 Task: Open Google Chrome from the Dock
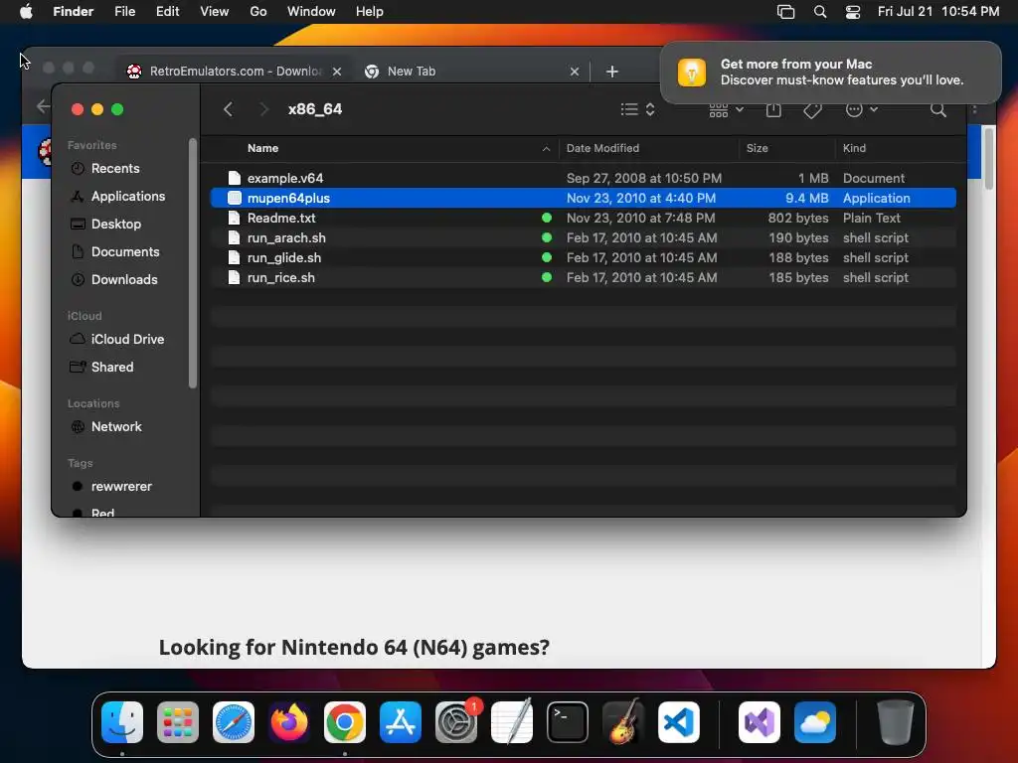[345, 722]
